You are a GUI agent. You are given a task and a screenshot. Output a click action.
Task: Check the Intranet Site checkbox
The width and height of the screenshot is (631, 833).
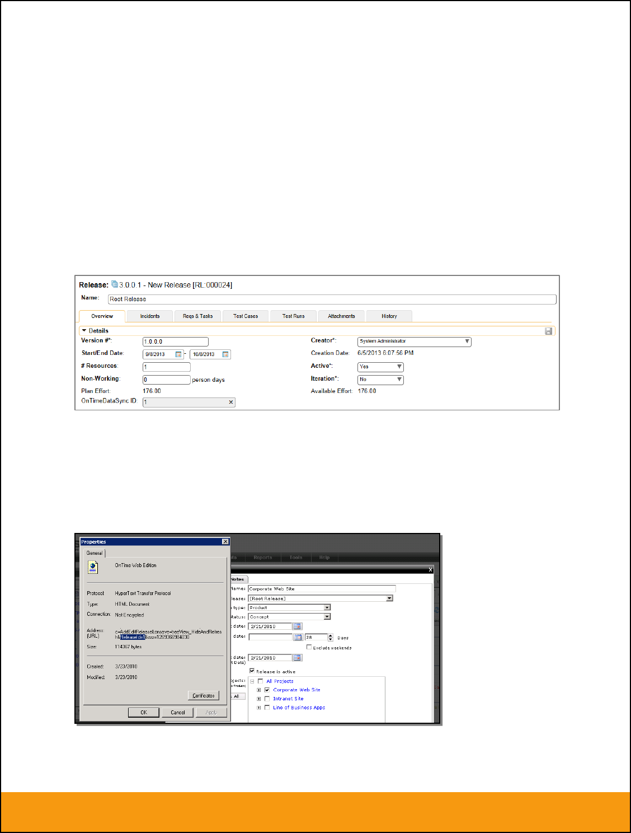tap(267, 699)
